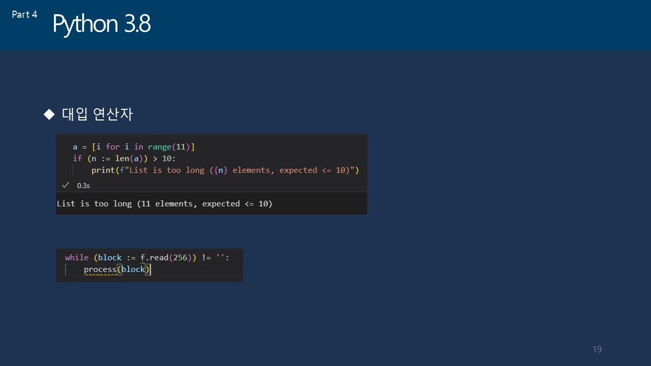Click the process(block) code line

(117, 269)
